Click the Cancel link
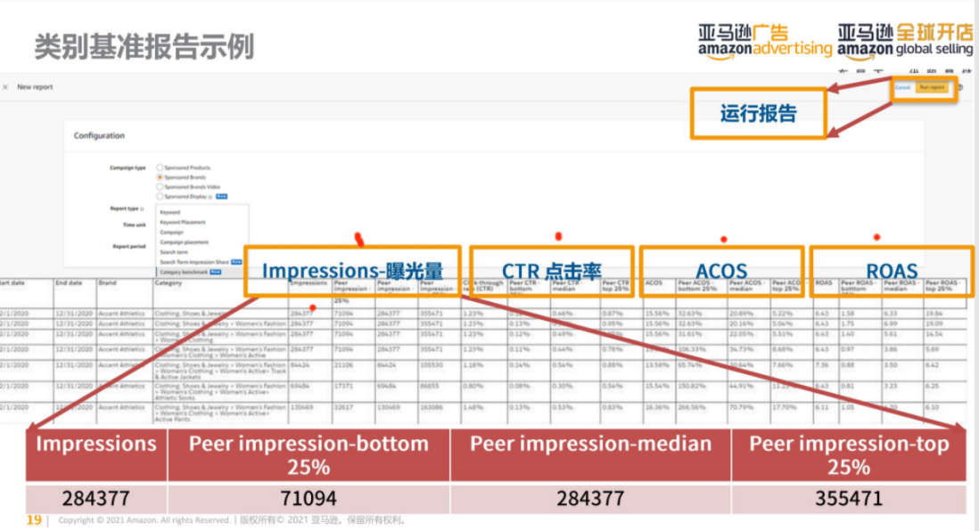Image resolution: width=979 pixels, height=531 pixels. click(x=903, y=87)
